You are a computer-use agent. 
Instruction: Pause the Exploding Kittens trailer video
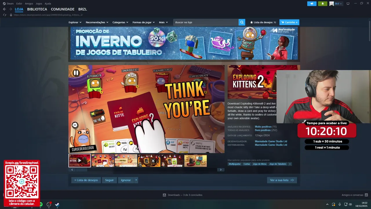(x=76, y=73)
